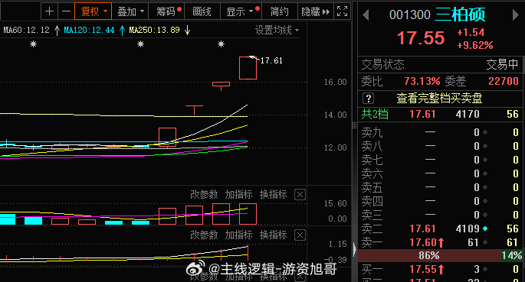
Task: Click the second star event marker
Action: click(140, 44)
